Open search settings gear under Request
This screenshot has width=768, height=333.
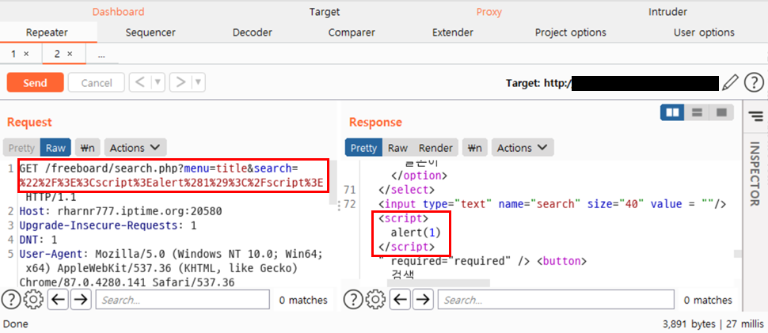tap(33, 299)
